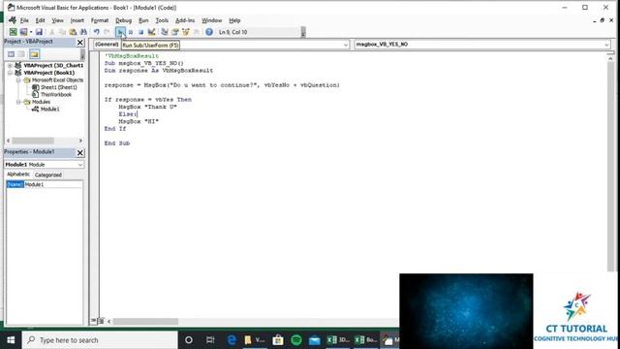
Task: Open Properties Window from the toolbar icon
Action: click(x=175, y=32)
